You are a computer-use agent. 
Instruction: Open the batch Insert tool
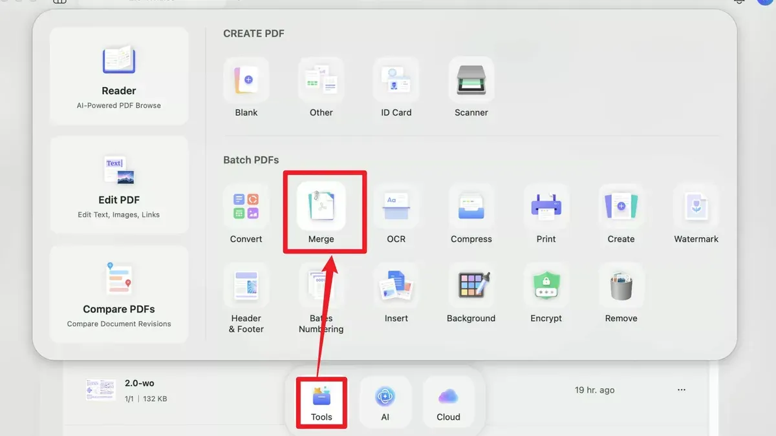tap(396, 294)
